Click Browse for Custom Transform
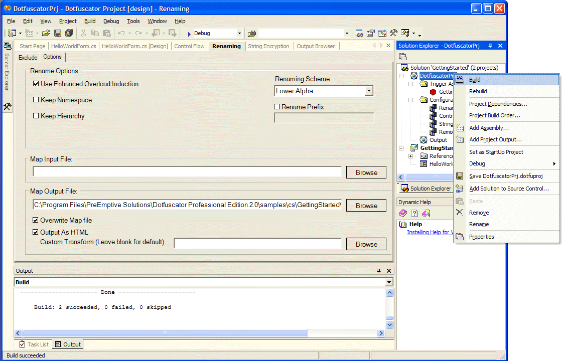The height and width of the screenshot is (361, 563). (x=366, y=244)
